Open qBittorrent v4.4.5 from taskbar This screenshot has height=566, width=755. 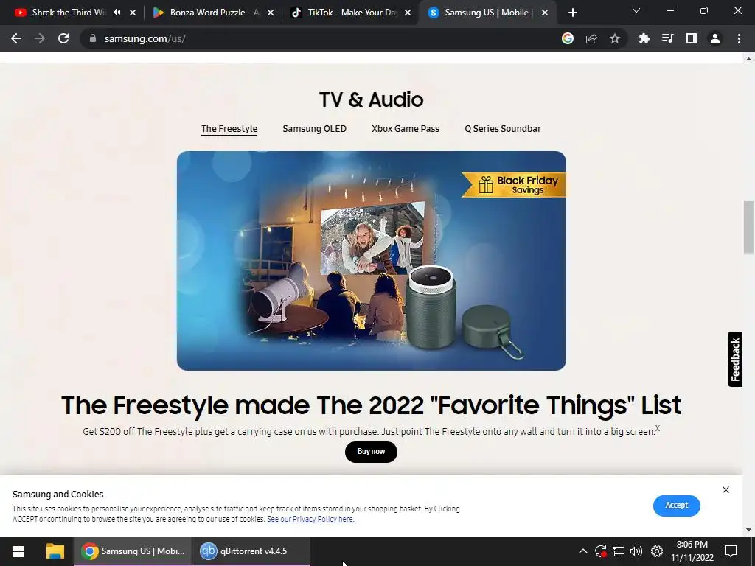251,551
